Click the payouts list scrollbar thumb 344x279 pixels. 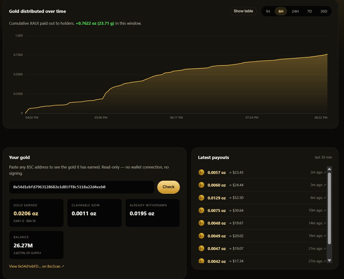(x=329, y=208)
